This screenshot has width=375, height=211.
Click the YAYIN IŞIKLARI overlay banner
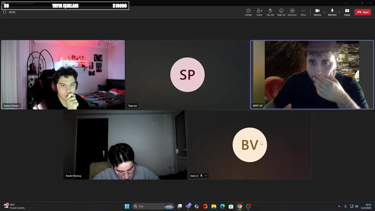(65, 6)
